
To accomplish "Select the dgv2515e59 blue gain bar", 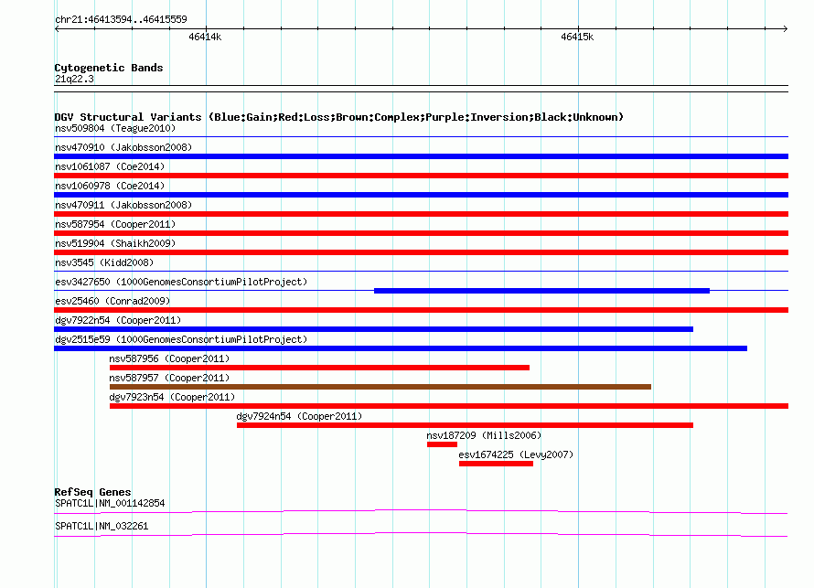I will point(401,348).
